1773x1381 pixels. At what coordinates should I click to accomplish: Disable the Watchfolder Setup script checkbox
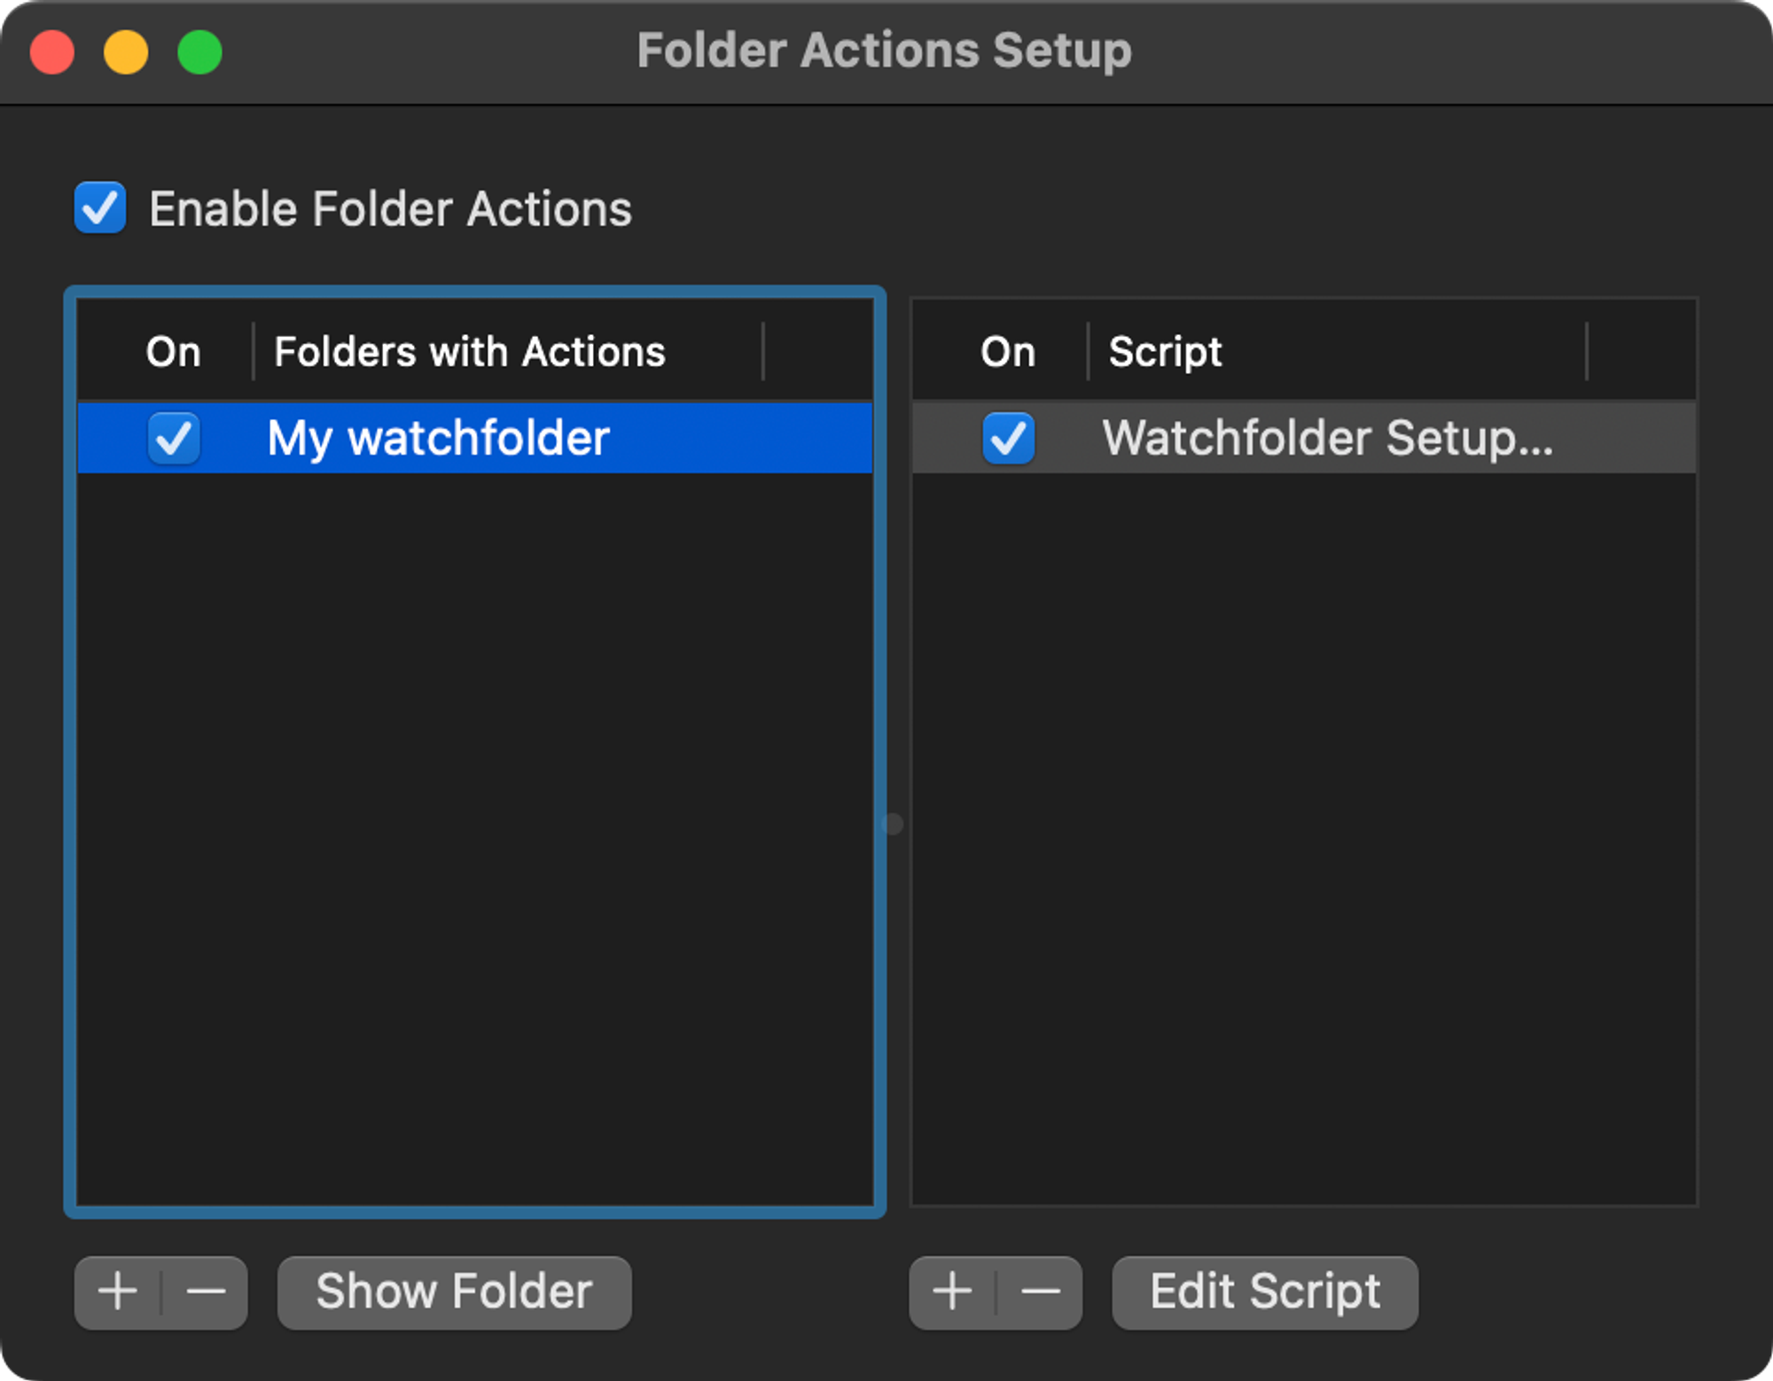pyautogui.click(x=1008, y=438)
